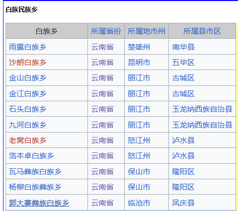Open the 凤庆县 link
238x211 pixels.
183,203
